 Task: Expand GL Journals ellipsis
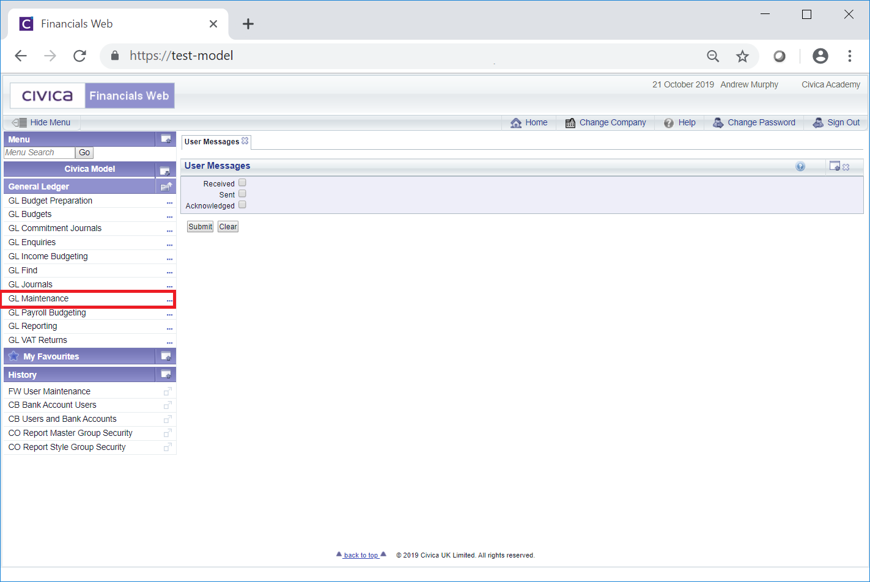tap(169, 286)
